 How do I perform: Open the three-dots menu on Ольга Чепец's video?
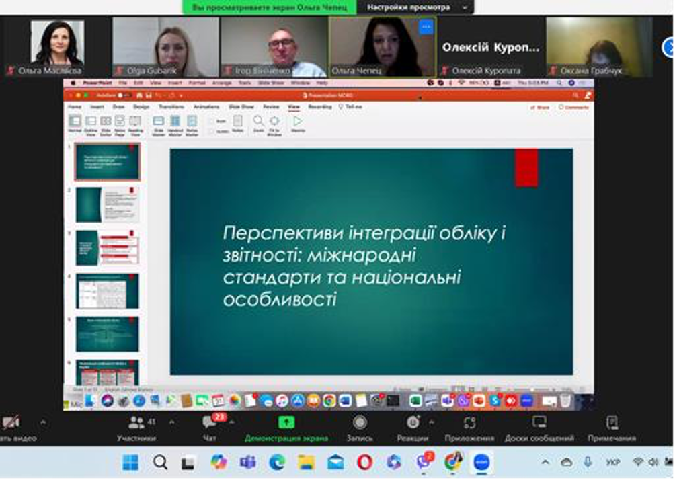click(x=426, y=27)
